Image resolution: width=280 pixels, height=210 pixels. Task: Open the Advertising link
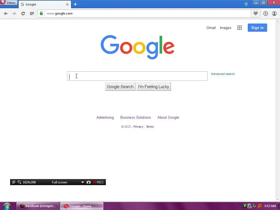(105, 118)
